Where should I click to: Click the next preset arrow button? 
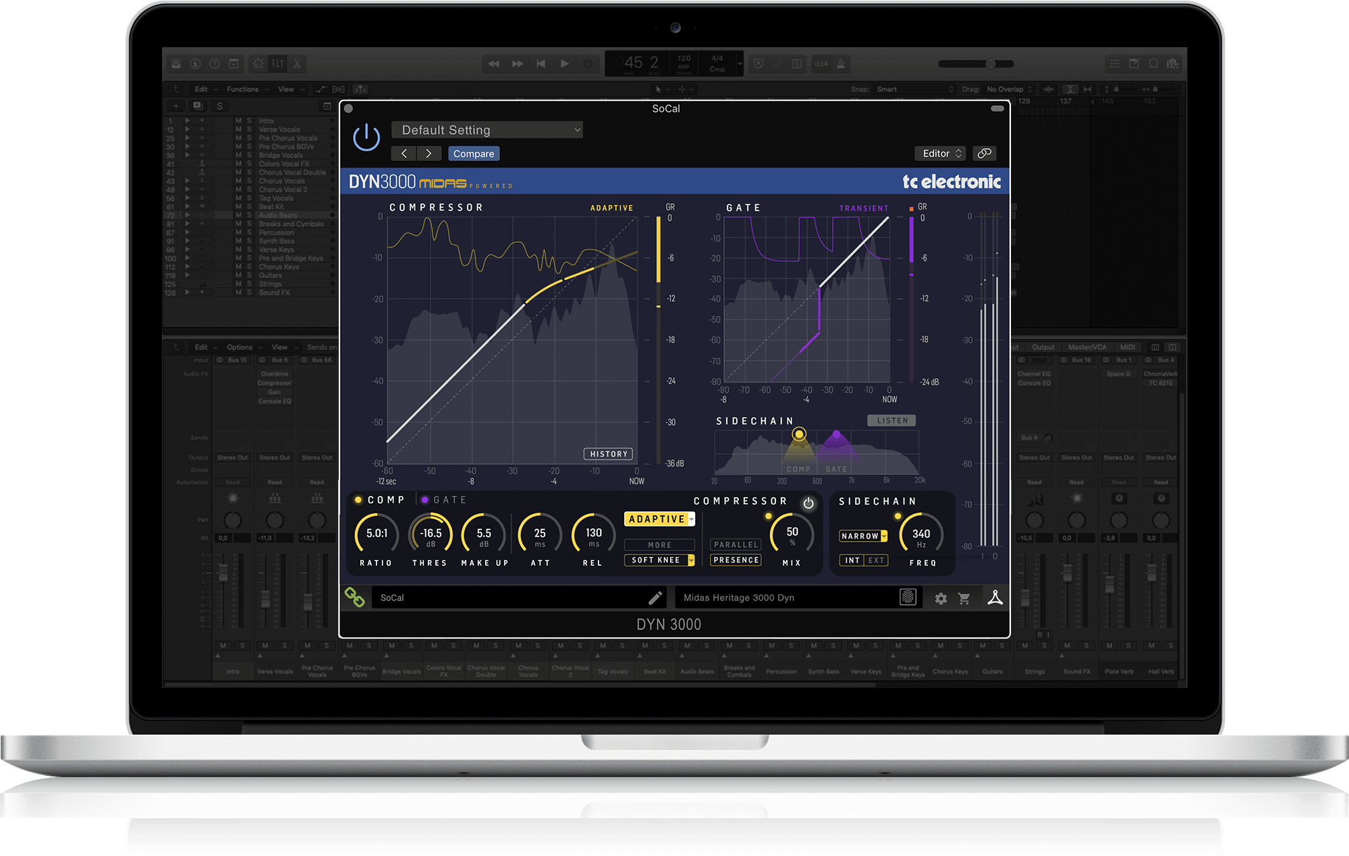point(429,153)
